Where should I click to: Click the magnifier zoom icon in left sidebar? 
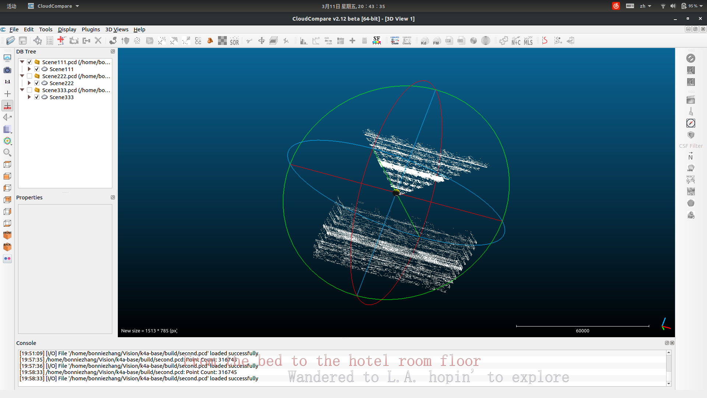tap(7, 153)
